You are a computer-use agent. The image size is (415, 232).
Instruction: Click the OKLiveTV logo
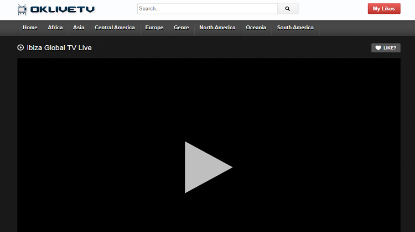[56, 9]
